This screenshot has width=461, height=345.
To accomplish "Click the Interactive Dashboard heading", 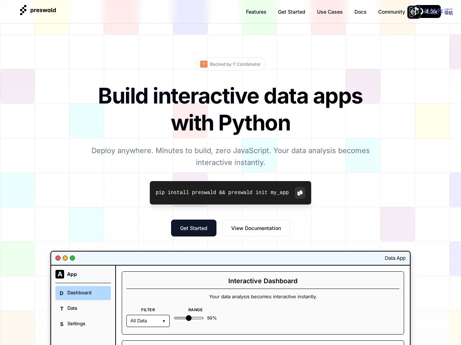I will pos(263,281).
